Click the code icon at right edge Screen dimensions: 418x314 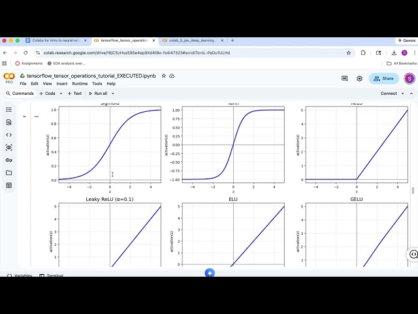tap(413, 254)
